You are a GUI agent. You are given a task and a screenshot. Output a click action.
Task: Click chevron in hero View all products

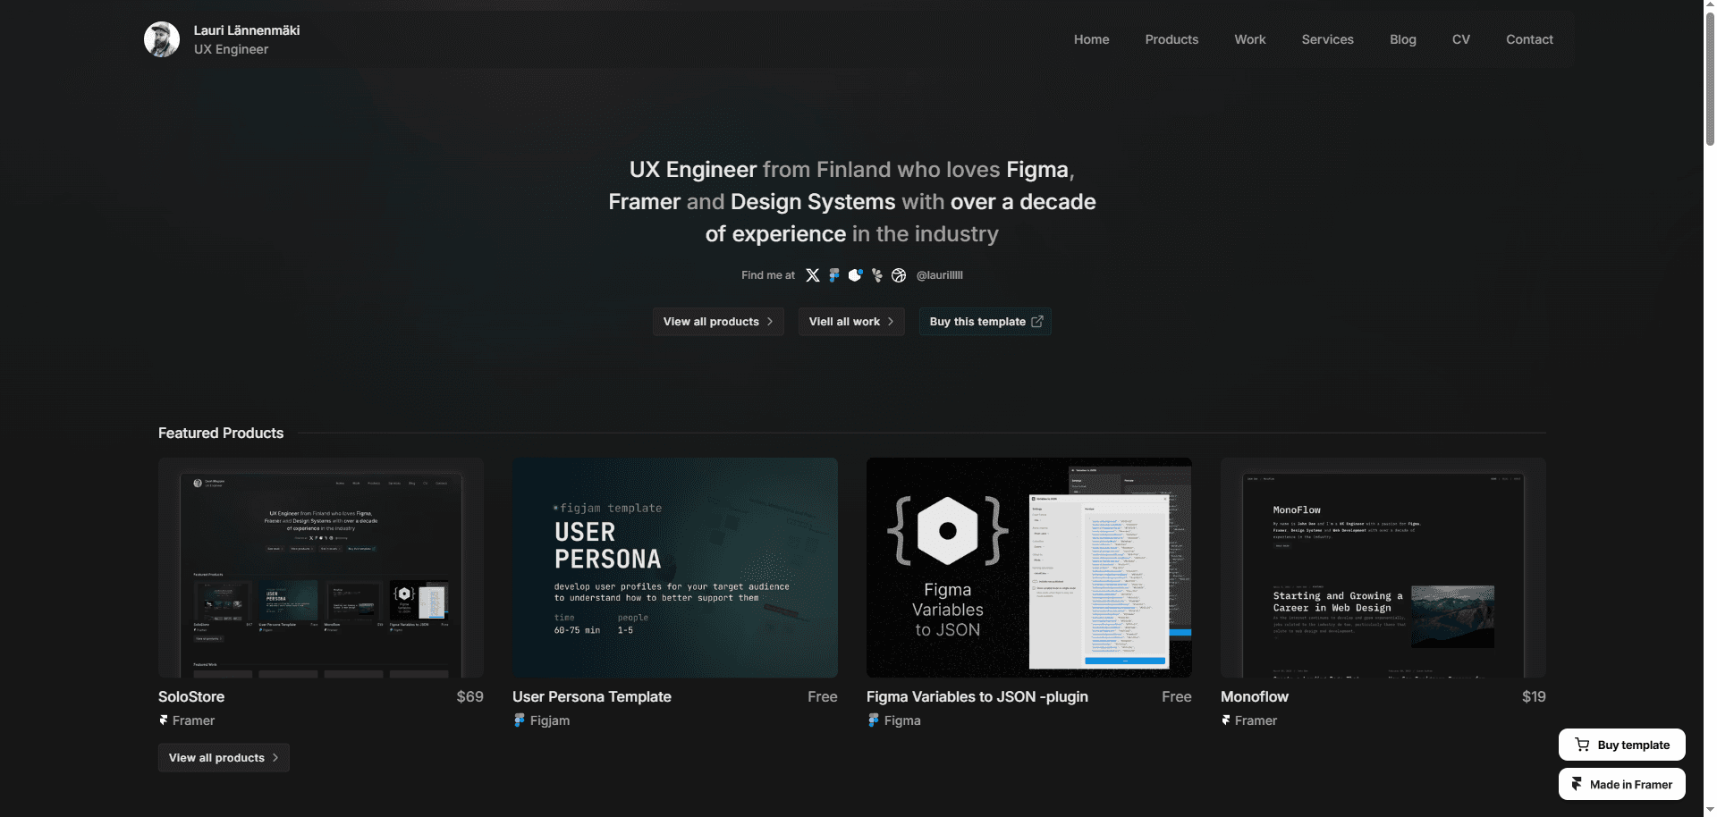(770, 322)
